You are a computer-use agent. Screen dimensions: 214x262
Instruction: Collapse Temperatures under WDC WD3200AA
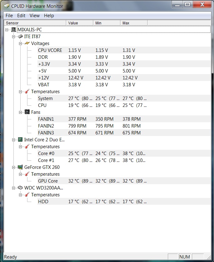coord(20,195)
